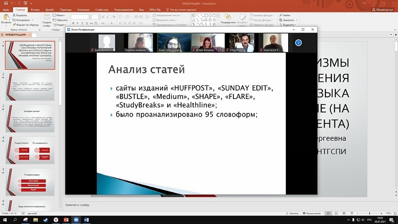
Task: Click the Reset (Сбросить) slide button
Action: (61, 20)
